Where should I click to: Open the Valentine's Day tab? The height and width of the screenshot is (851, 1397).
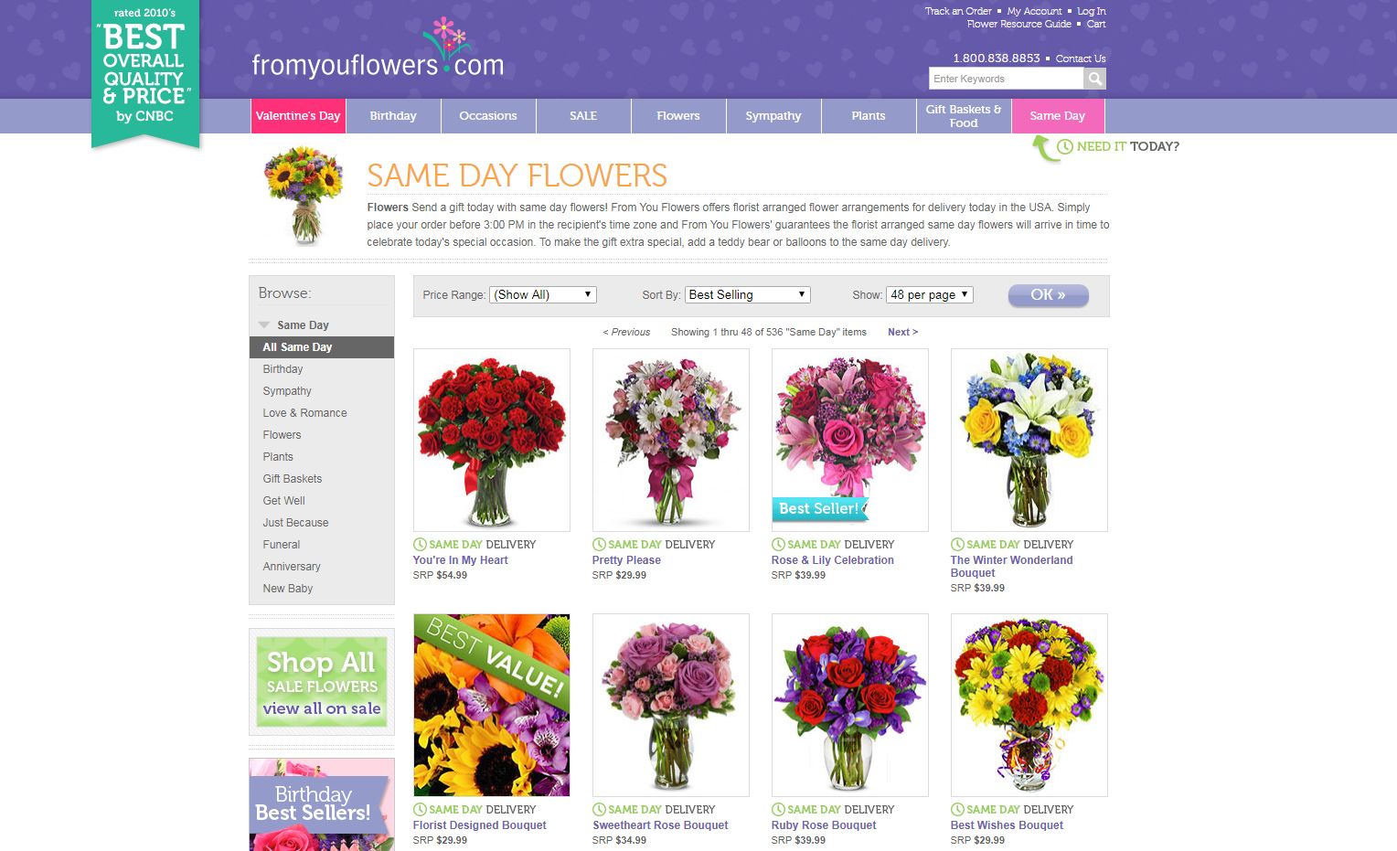[x=298, y=116]
